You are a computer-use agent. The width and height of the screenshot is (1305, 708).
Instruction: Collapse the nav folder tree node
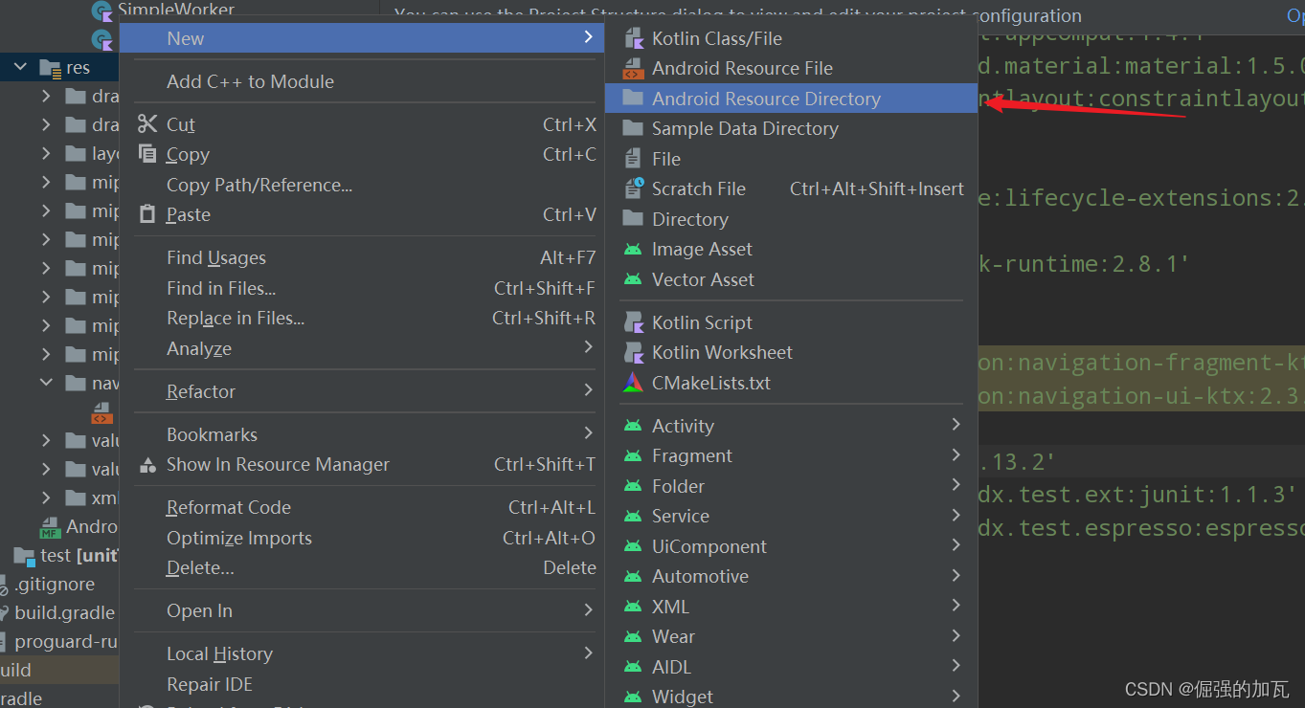(46, 383)
